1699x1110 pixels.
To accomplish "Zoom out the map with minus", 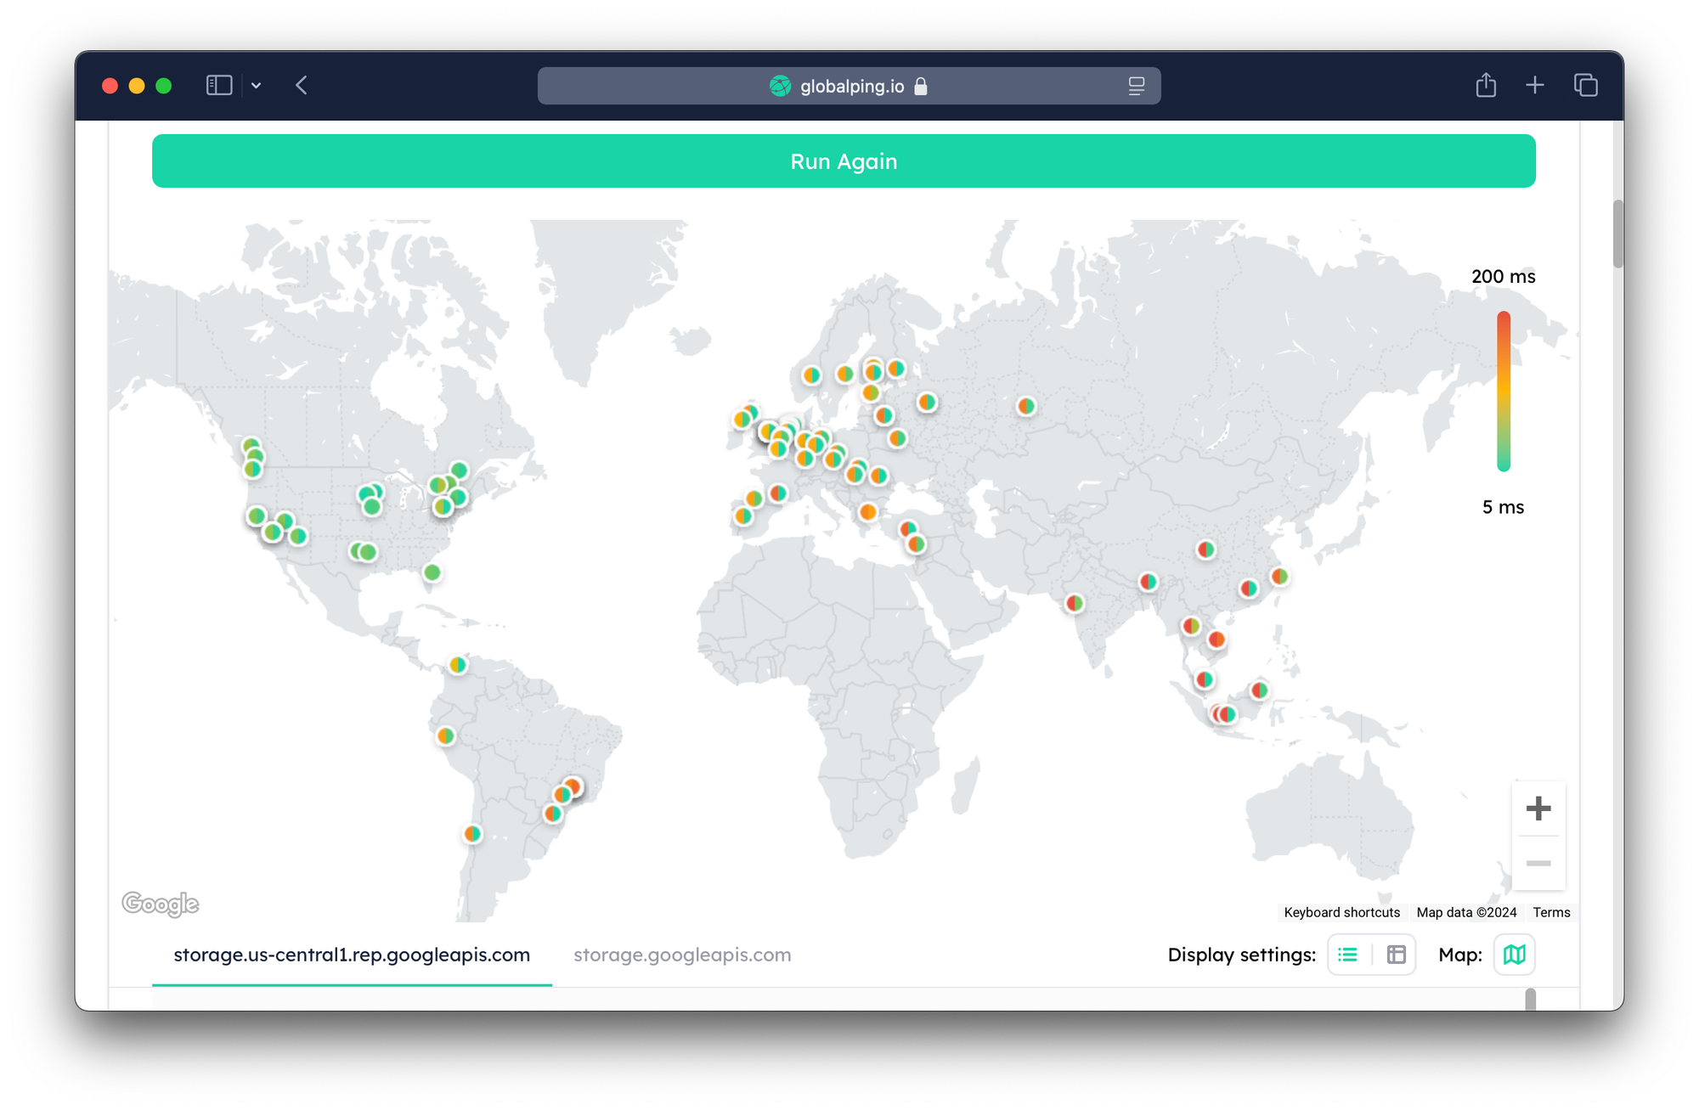I will click(1538, 863).
